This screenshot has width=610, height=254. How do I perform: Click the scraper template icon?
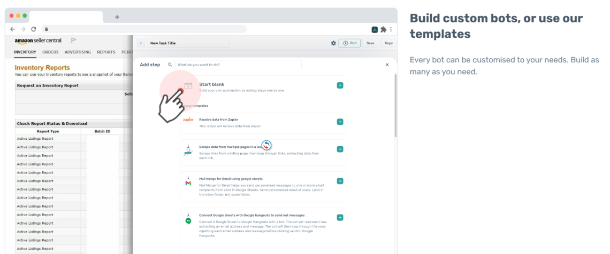pos(188,150)
